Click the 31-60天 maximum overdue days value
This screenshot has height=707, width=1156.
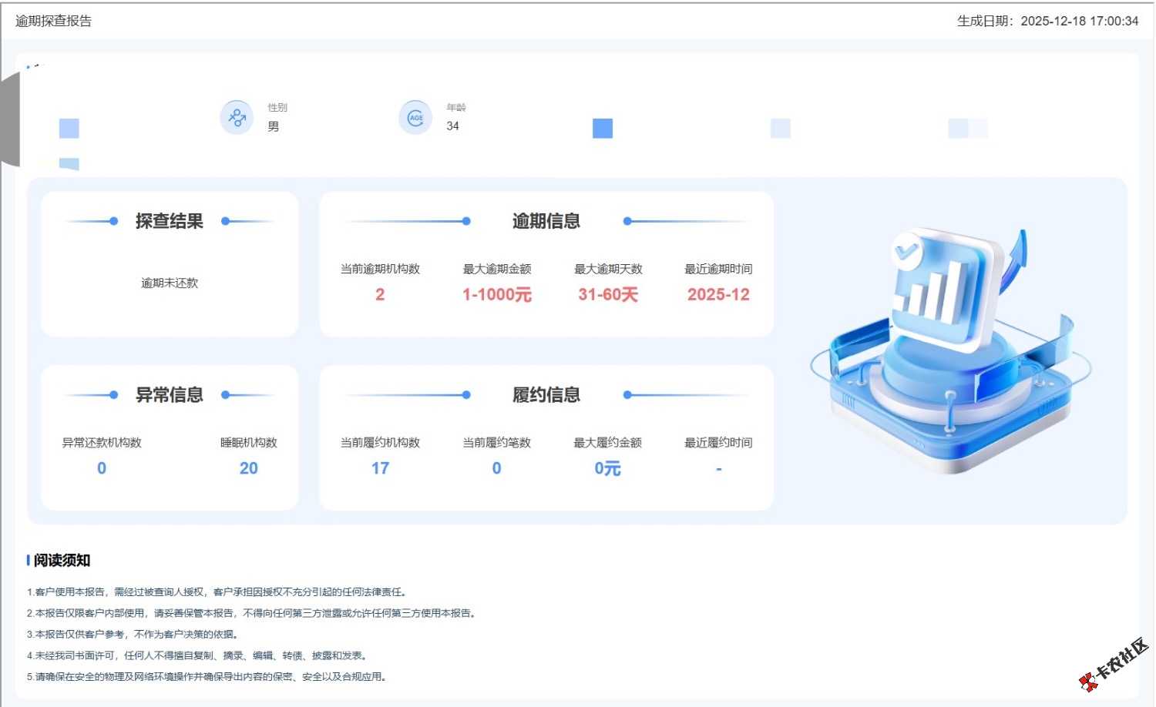pos(608,294)
